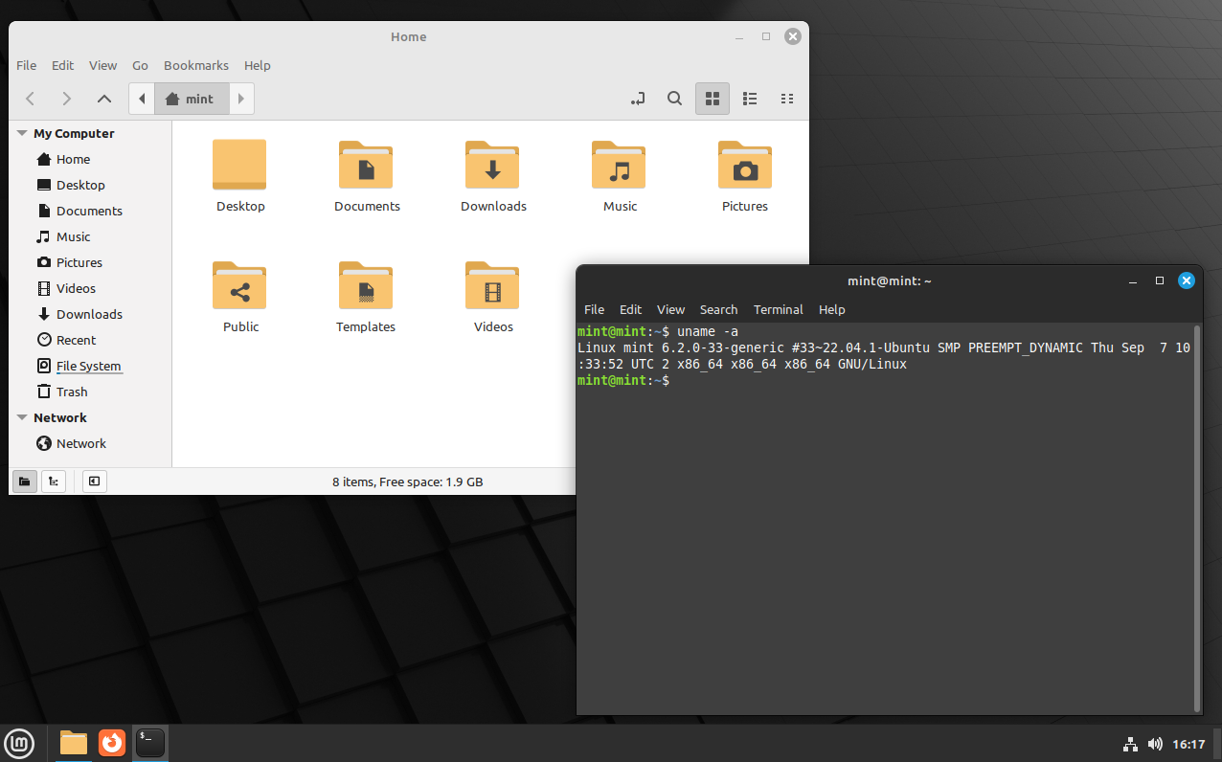
Task: Toggle location entry path icon
Action: [638, 99]
